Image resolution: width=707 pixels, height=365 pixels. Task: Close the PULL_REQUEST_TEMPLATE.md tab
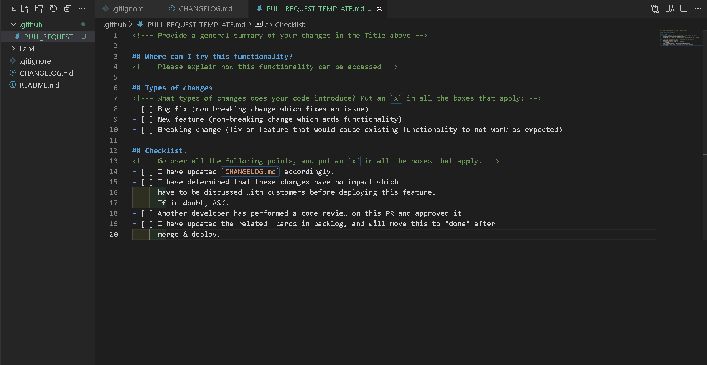click(x=379, y=8)
